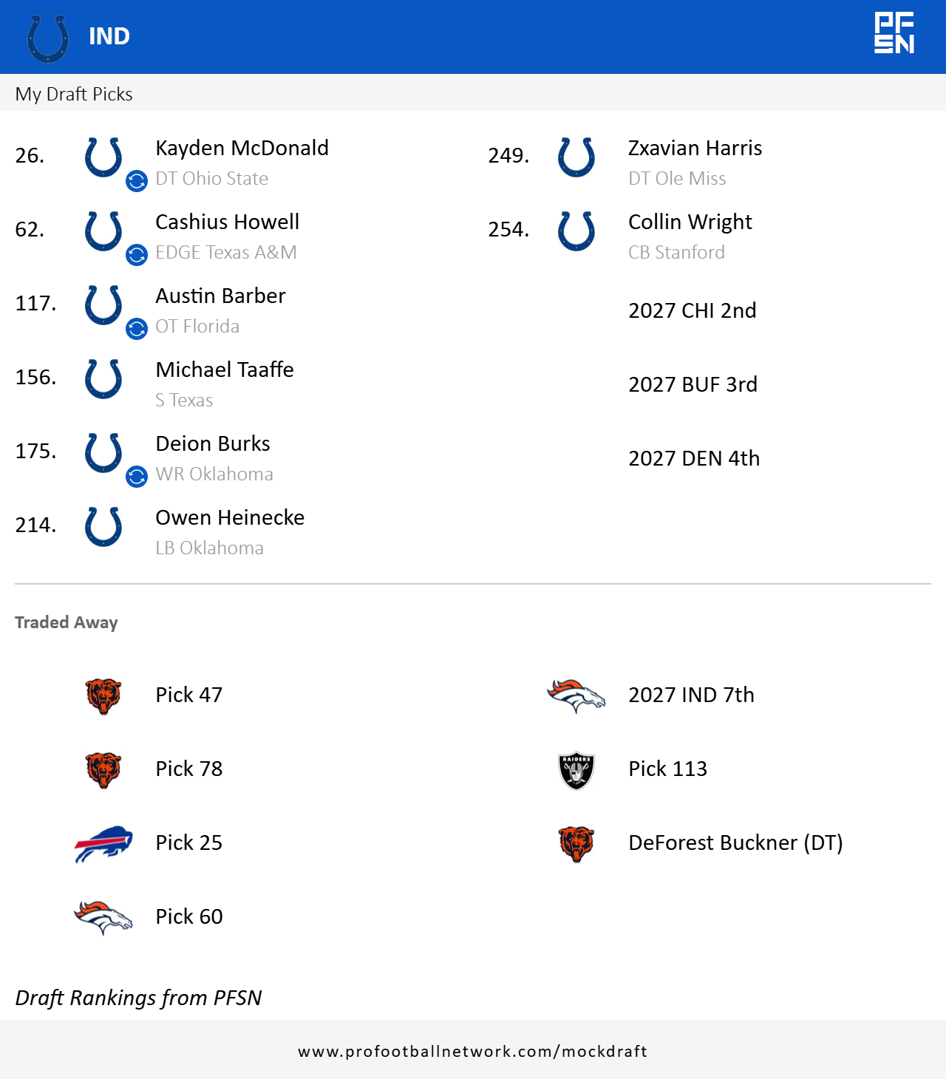The image size is (946, 1079).
Task: Select the Michael Taaffe player name
Action: tap(225, 370)
